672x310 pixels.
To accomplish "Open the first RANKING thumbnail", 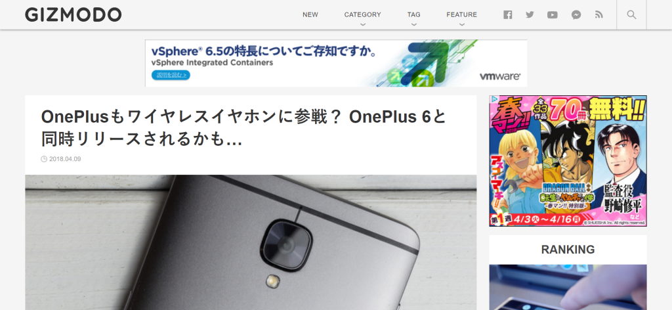I will coord(568,287).
